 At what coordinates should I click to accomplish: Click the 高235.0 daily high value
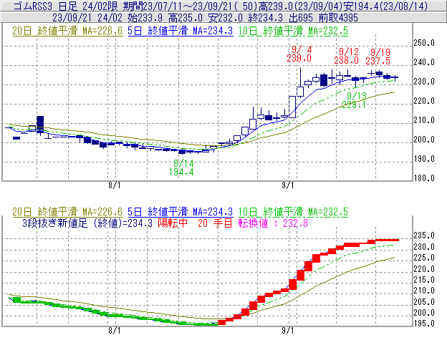(186, 18)
